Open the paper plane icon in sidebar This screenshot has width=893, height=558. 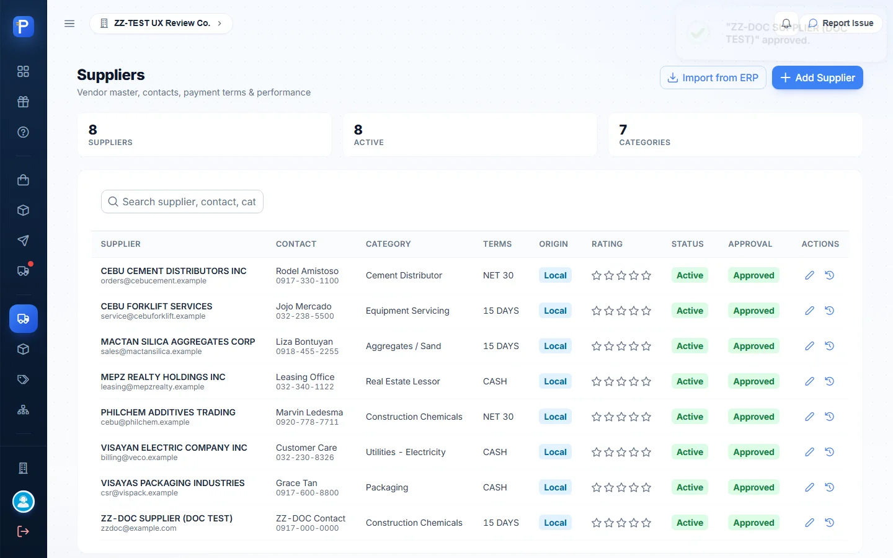click(24, 241)
